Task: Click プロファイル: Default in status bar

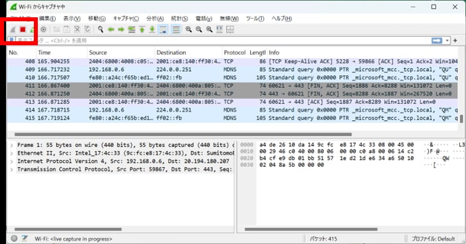Action: pos(433,239)
